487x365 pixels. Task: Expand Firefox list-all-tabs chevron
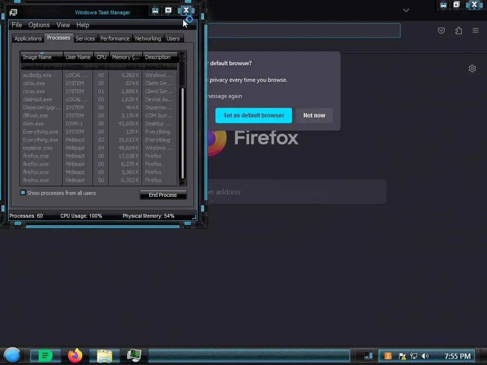[406, 10]
